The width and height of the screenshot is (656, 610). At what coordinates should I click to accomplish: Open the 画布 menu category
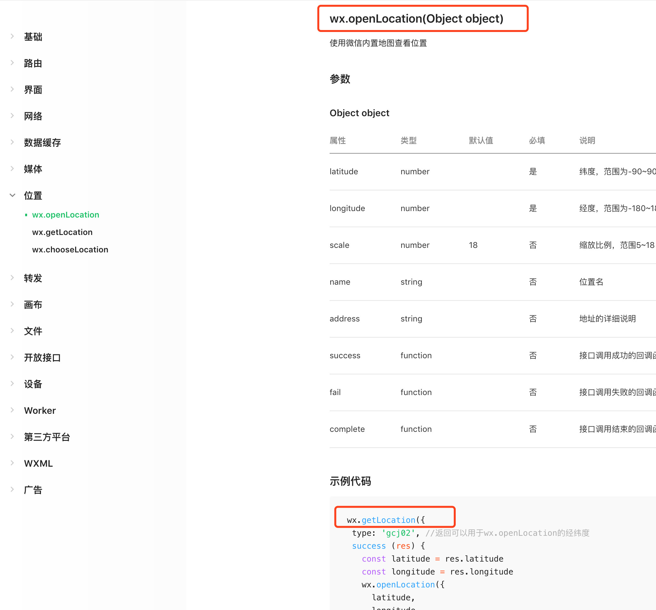pos(33,304)
